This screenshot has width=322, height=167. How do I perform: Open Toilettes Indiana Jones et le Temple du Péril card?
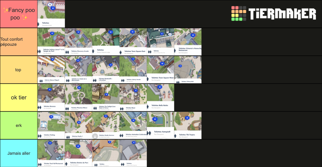click(51, 42)
